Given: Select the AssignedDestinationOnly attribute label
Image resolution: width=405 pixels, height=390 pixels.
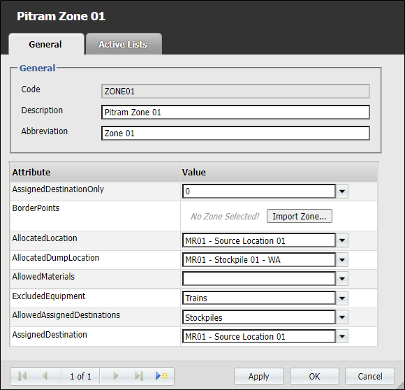Looking at the screenshot, I should pyautogui.click(x=58, y=189).
